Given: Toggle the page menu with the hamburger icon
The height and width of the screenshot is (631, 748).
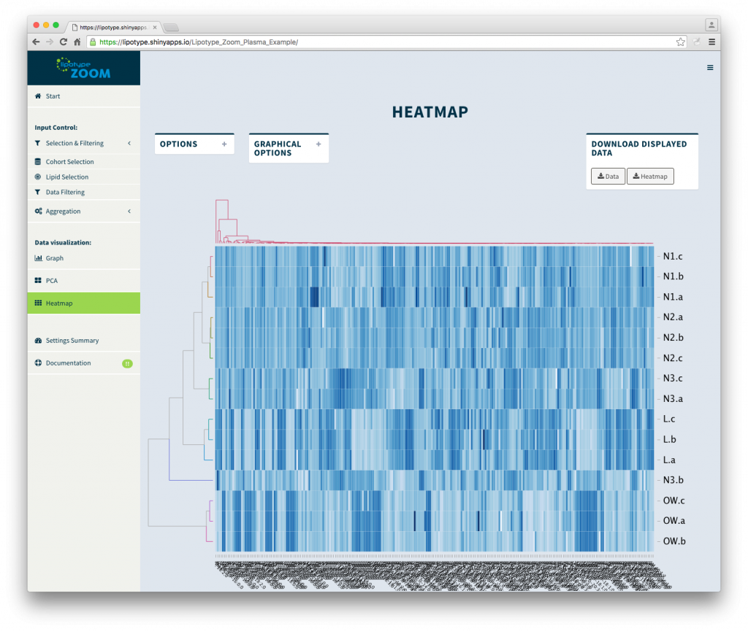Looking at the screenshot, I should pos(709,67).
